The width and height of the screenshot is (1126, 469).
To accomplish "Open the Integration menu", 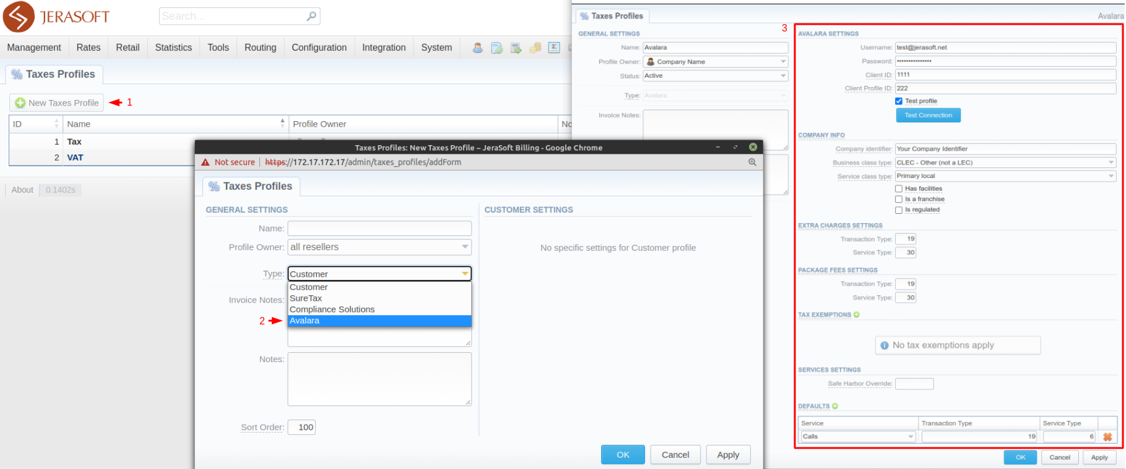I will pos(384,48).
